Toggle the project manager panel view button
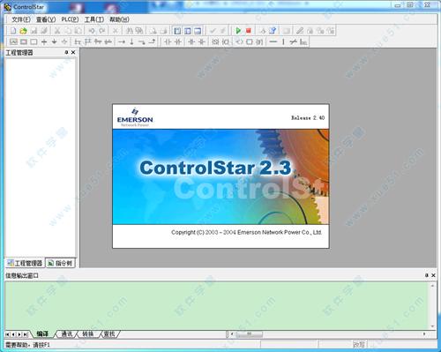The image size is (441, 352). (177, 31)
